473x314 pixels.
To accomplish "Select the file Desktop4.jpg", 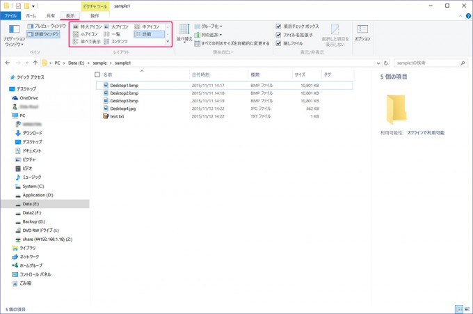I will (123, 109).
